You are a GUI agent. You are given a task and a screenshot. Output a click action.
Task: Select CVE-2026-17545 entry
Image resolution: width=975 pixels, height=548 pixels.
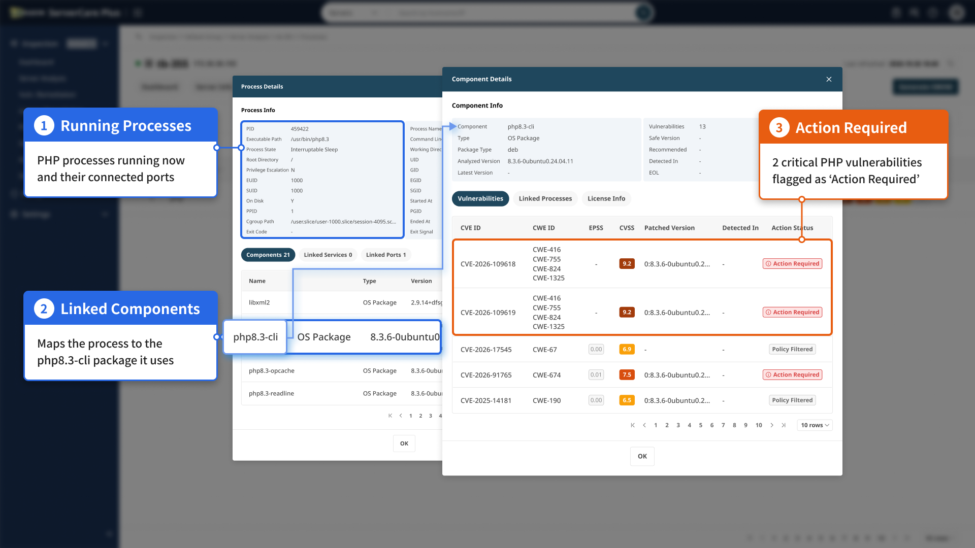(x=486, y=350)
